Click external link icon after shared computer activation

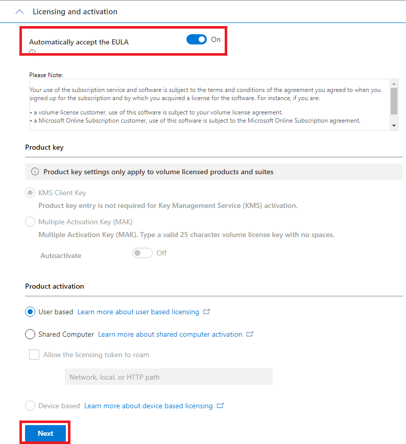click(x=250, y=334)
